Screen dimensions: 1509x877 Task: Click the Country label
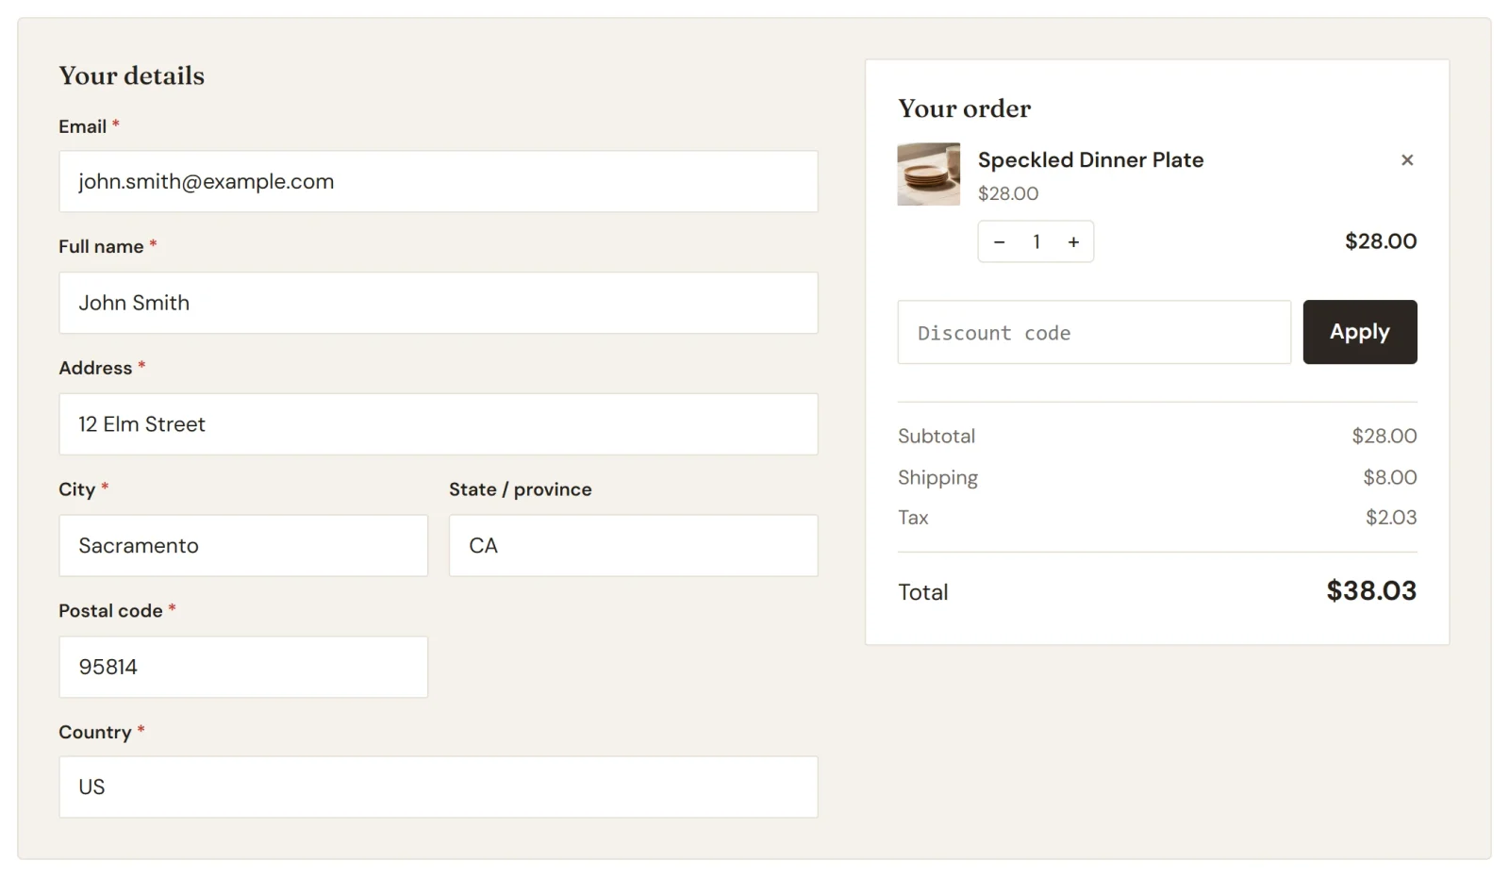pos(95,732)
